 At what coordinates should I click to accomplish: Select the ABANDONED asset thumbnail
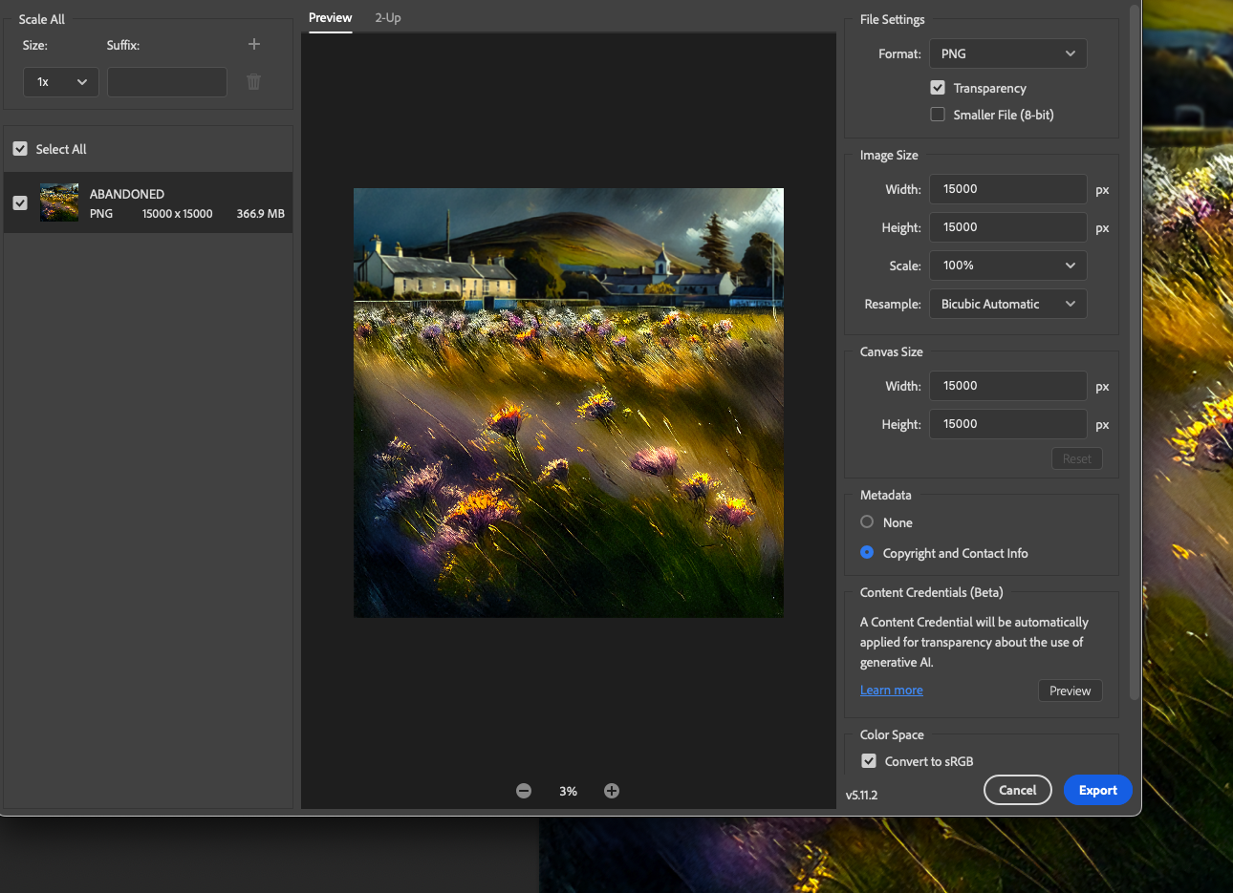59,202
